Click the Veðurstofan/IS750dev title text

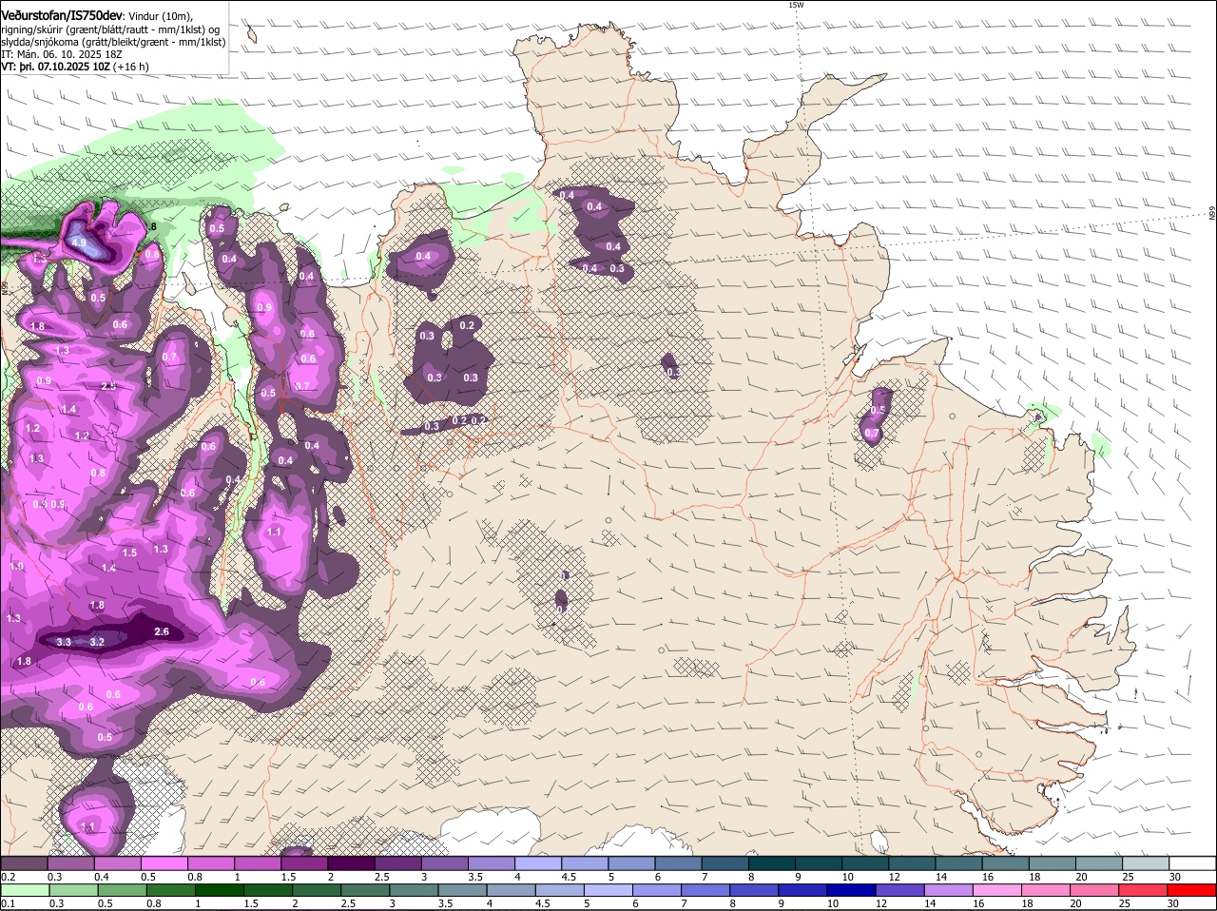(x=61, y=15)
